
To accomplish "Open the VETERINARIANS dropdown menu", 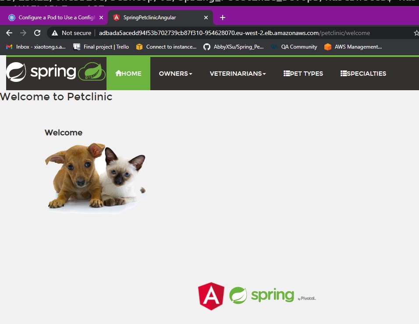I will tap(238, 74).
